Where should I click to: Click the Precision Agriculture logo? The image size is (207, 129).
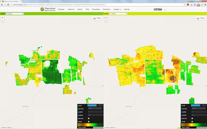tap(48, 9)
